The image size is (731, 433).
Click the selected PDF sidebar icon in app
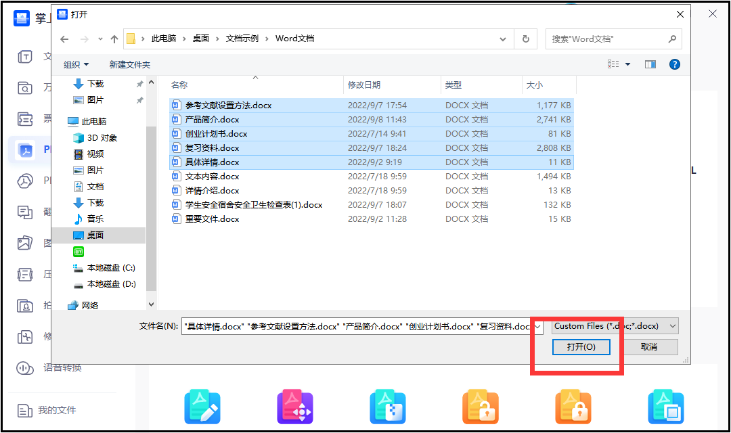click(x=26, y=150)
